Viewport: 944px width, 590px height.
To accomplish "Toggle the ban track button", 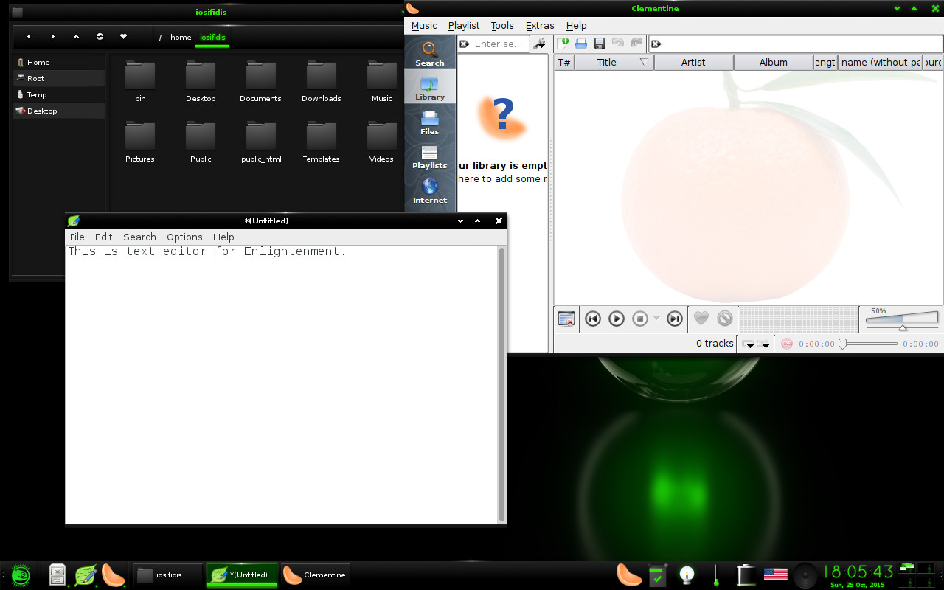I will 725,319.
